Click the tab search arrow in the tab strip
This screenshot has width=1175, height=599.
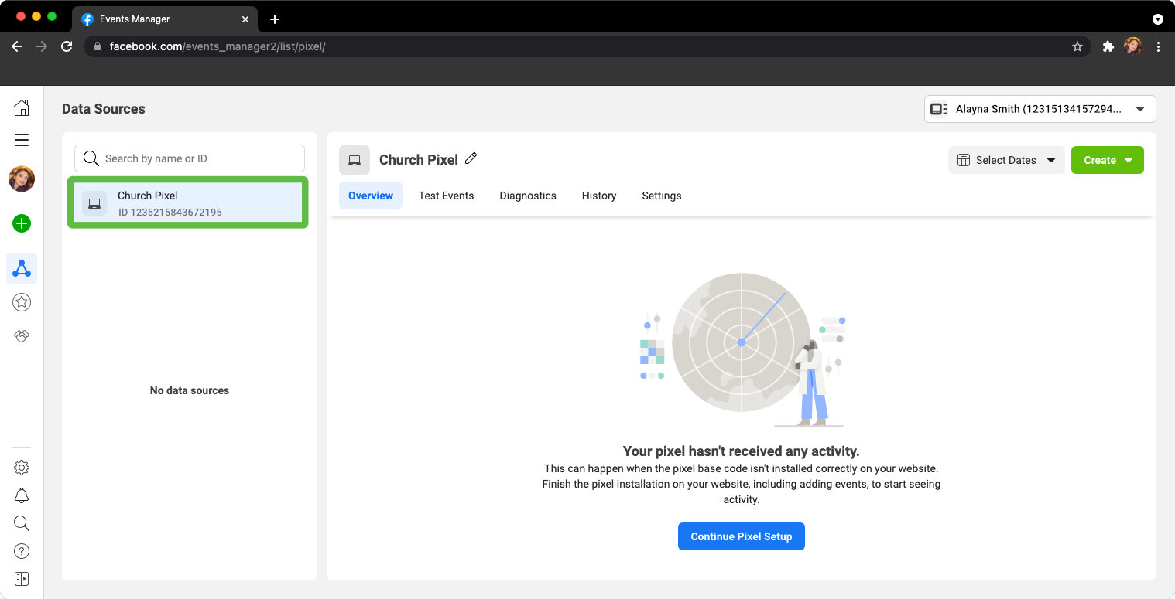point(1158,19)
